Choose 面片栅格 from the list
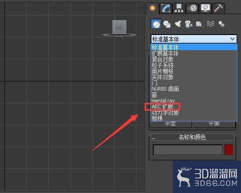 (194, 71)
